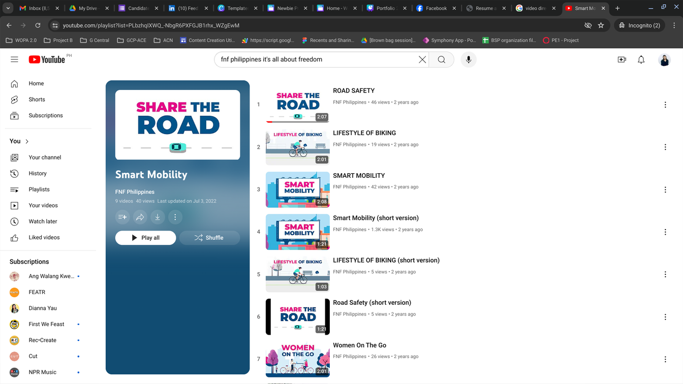
Task: Share the Smart Mobility playlist
Action: [140, 217]
